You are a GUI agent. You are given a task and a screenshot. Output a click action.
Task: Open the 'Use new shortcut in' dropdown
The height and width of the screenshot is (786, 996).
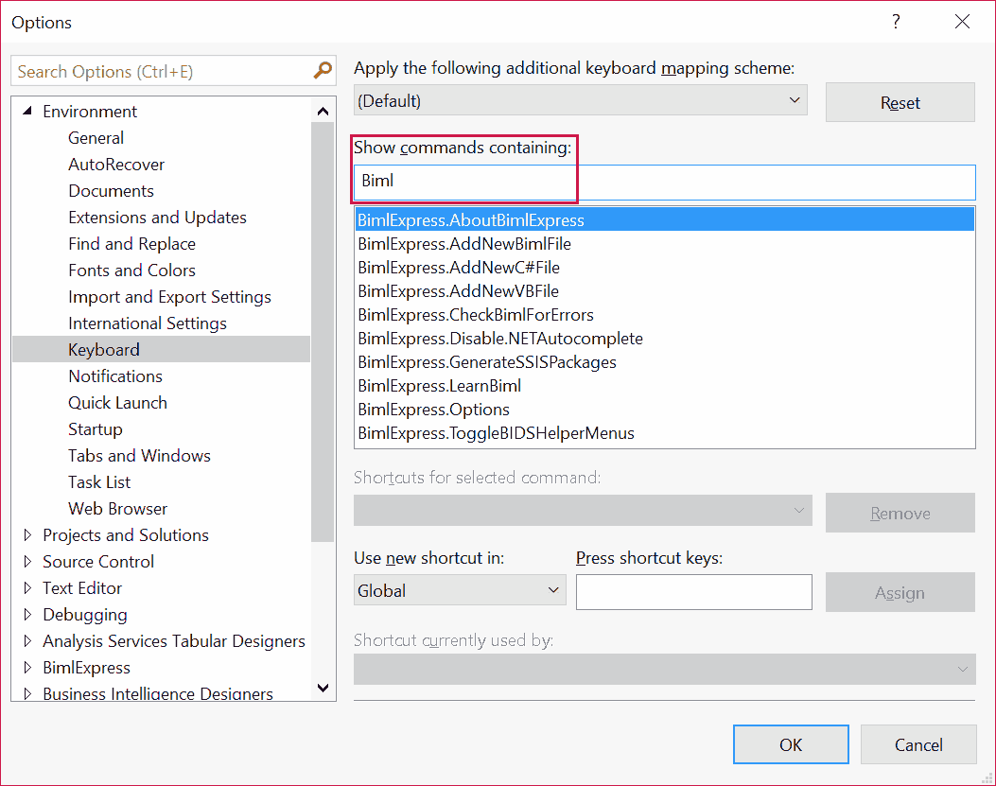[459, 591]
